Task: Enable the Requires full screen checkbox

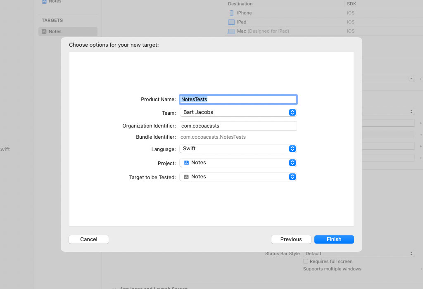Action: coord(306,261)
